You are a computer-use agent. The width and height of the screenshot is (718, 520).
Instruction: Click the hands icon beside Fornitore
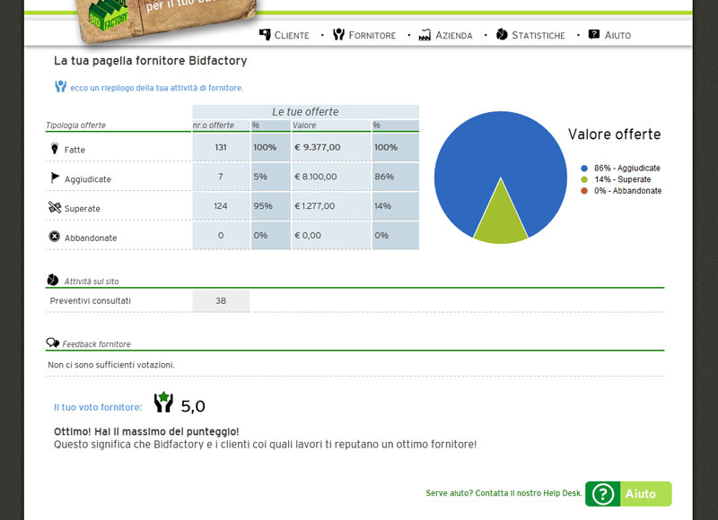pos(338,34)
